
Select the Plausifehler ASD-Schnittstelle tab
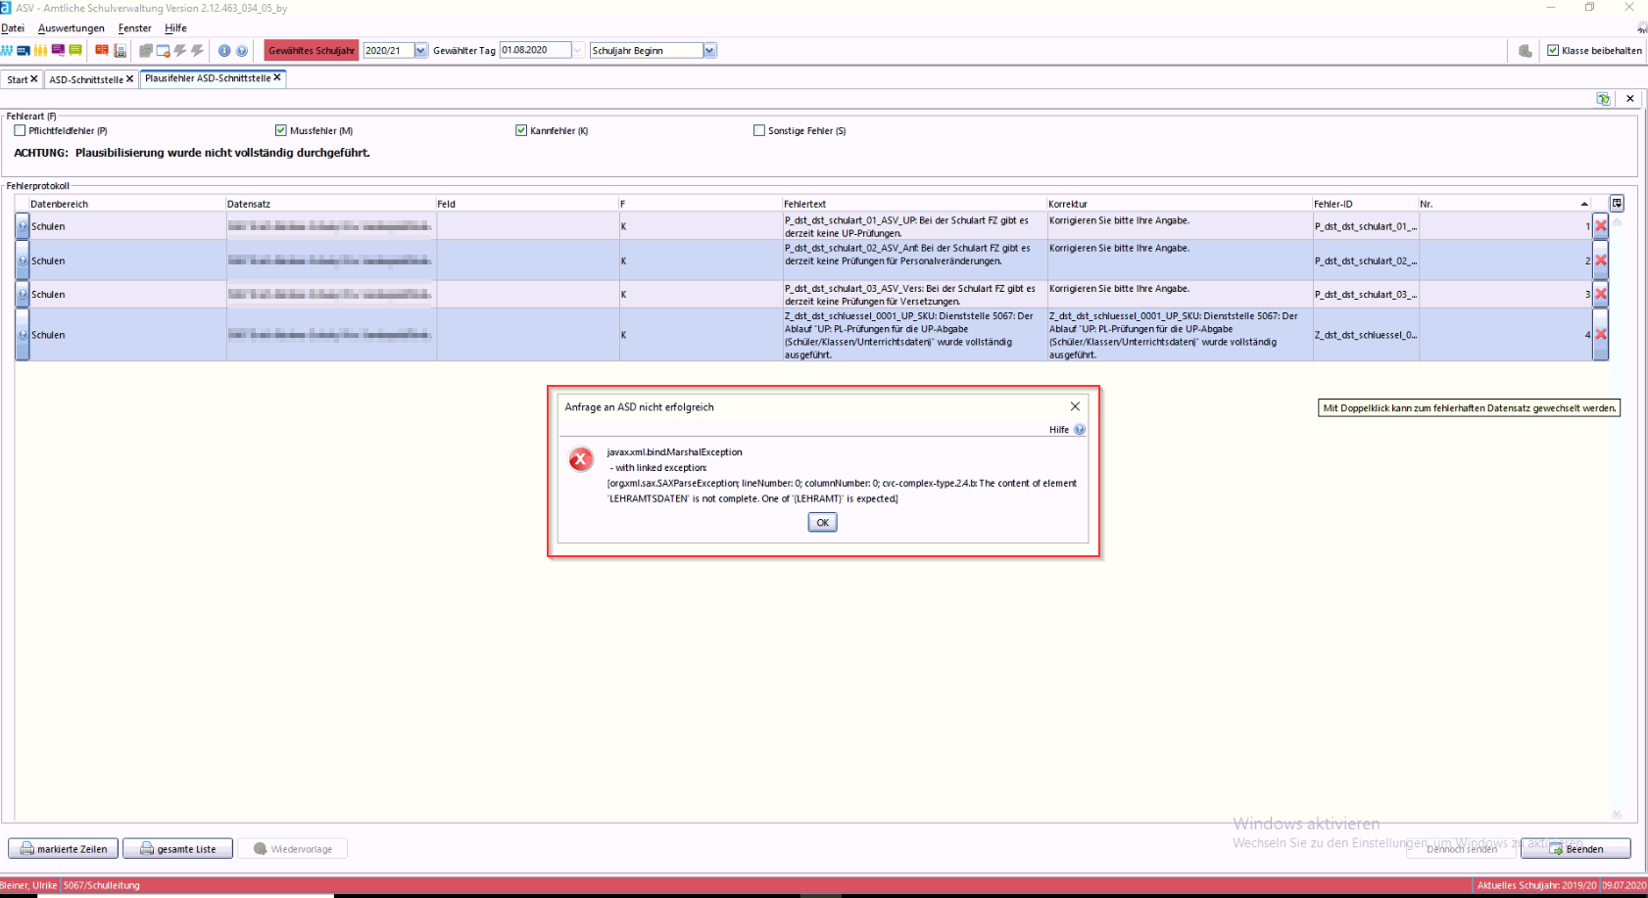coord(208,78)
